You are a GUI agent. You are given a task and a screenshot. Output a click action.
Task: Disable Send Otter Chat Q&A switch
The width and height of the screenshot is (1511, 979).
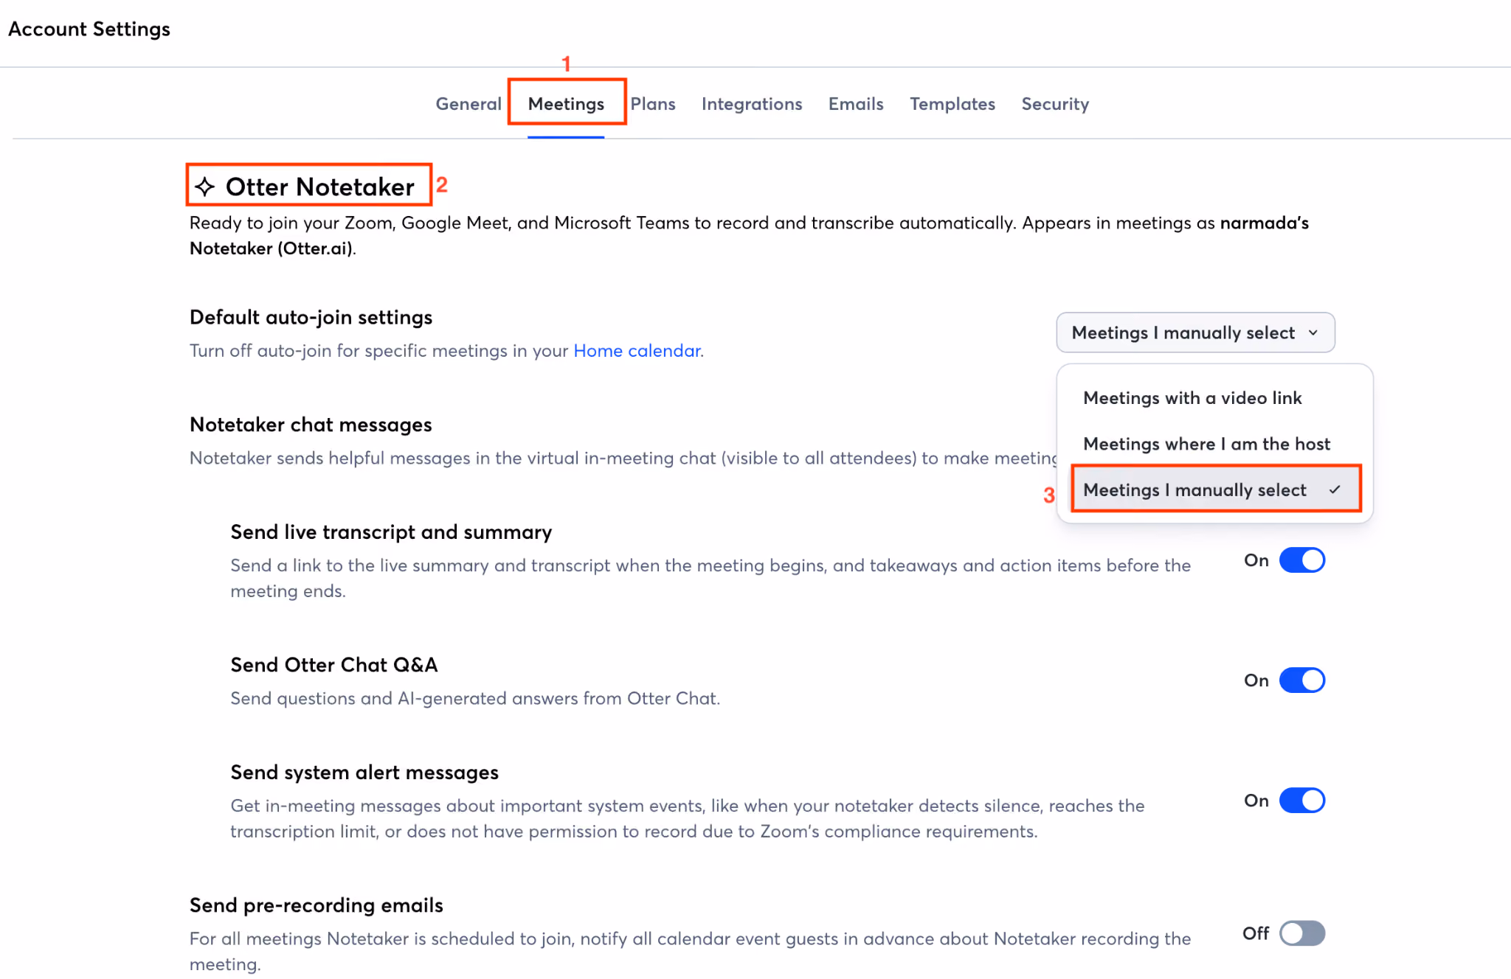coord(1302,680)
